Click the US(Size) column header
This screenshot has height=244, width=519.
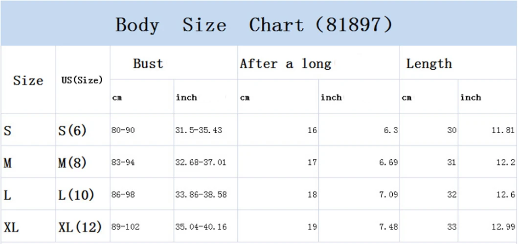point(82,80)
